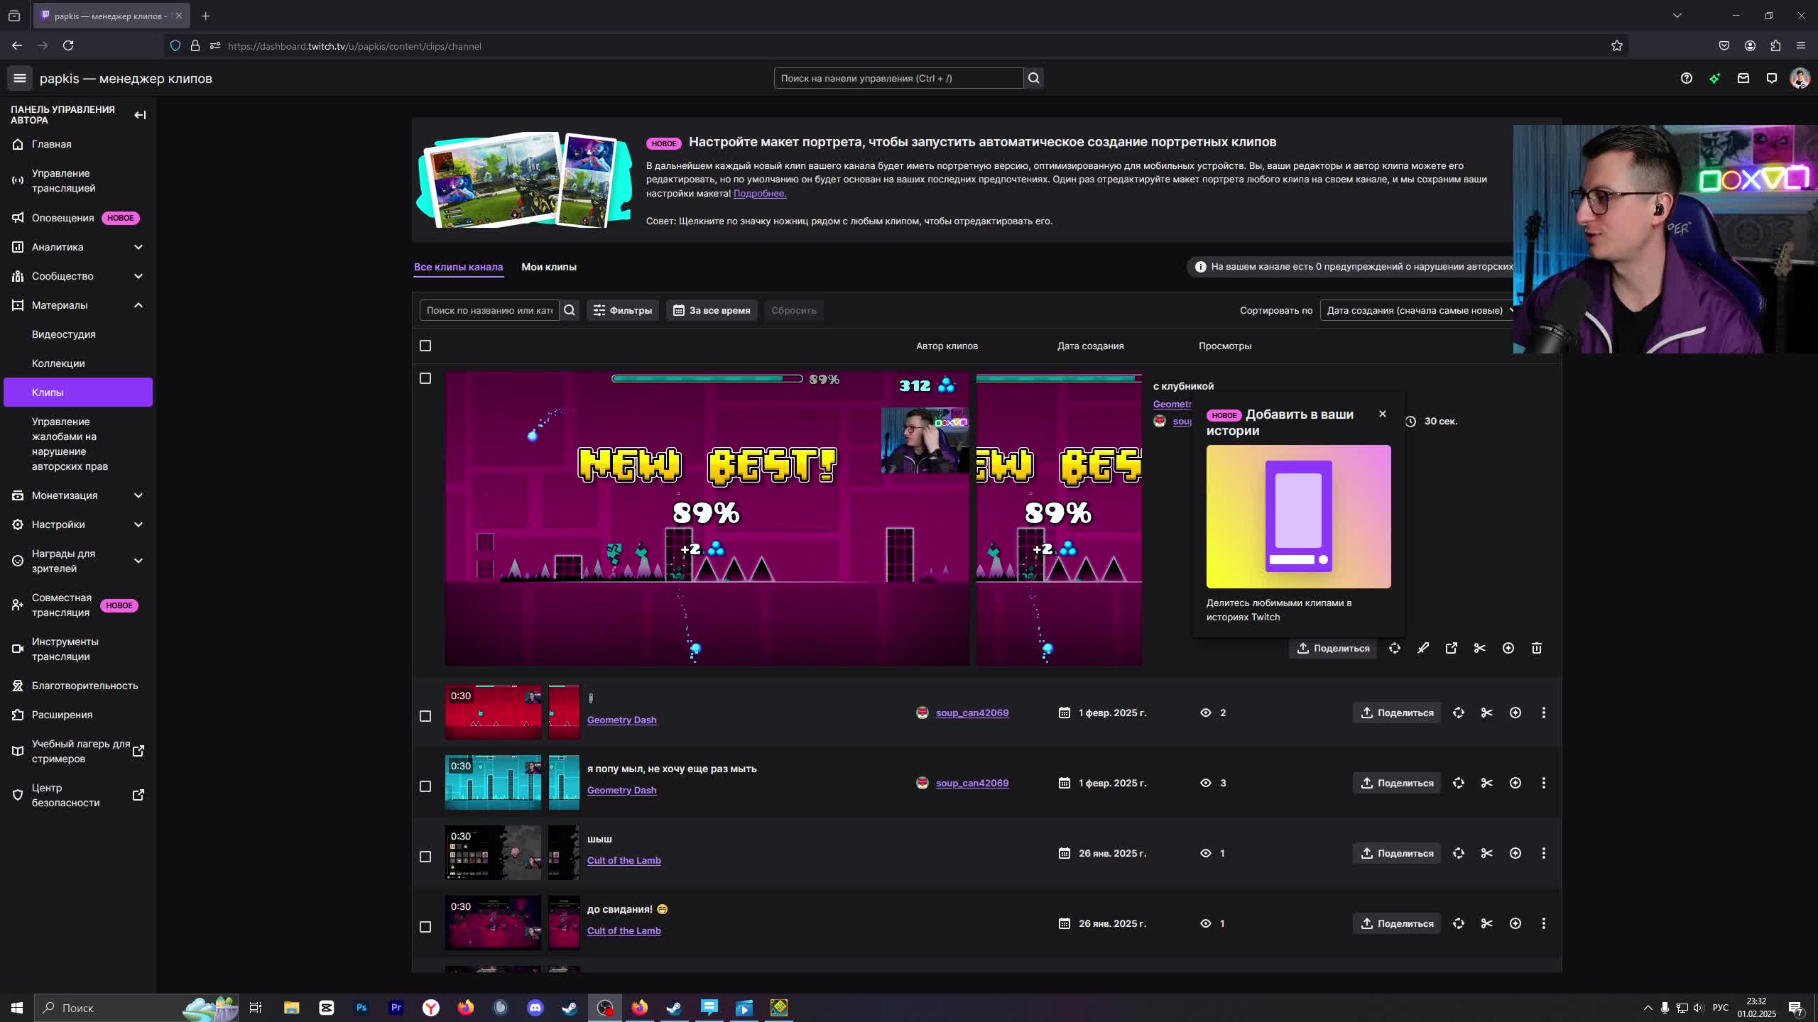Switch to the 'Мои клипы' tab
The width and height of the screenshot is (1818, 1022).
(549, 267)
